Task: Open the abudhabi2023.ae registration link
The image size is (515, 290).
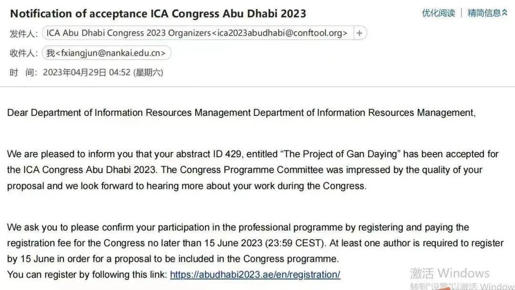Action: point(255,275)
